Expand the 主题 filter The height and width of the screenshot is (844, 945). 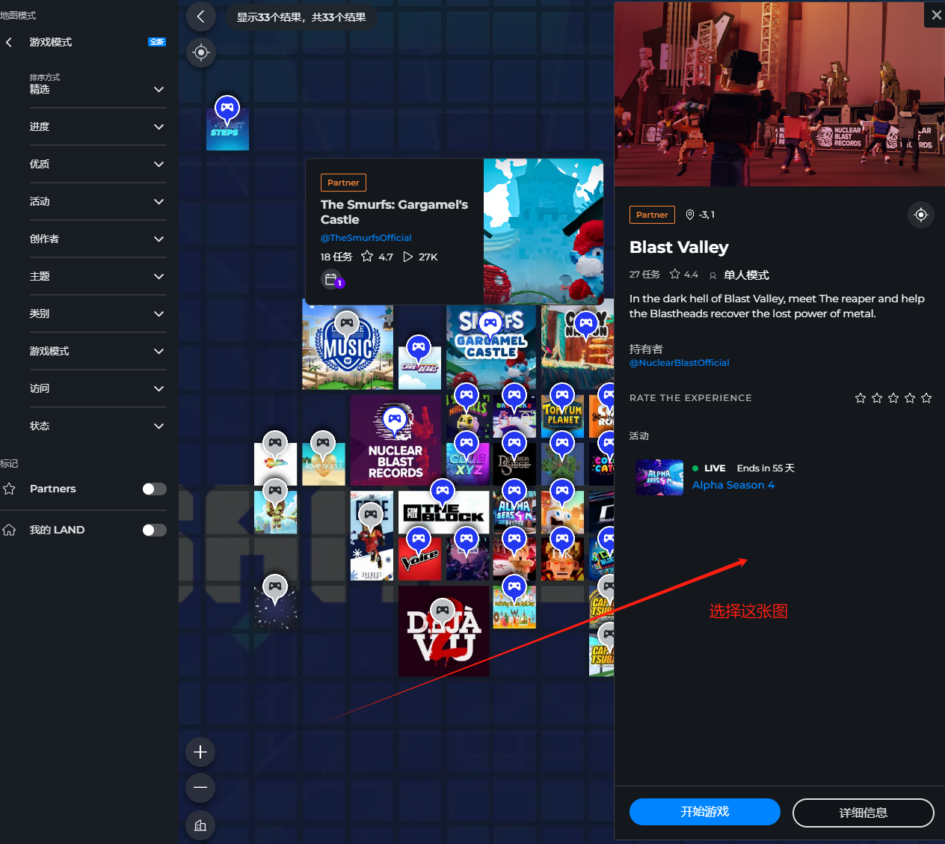point(97,276)
